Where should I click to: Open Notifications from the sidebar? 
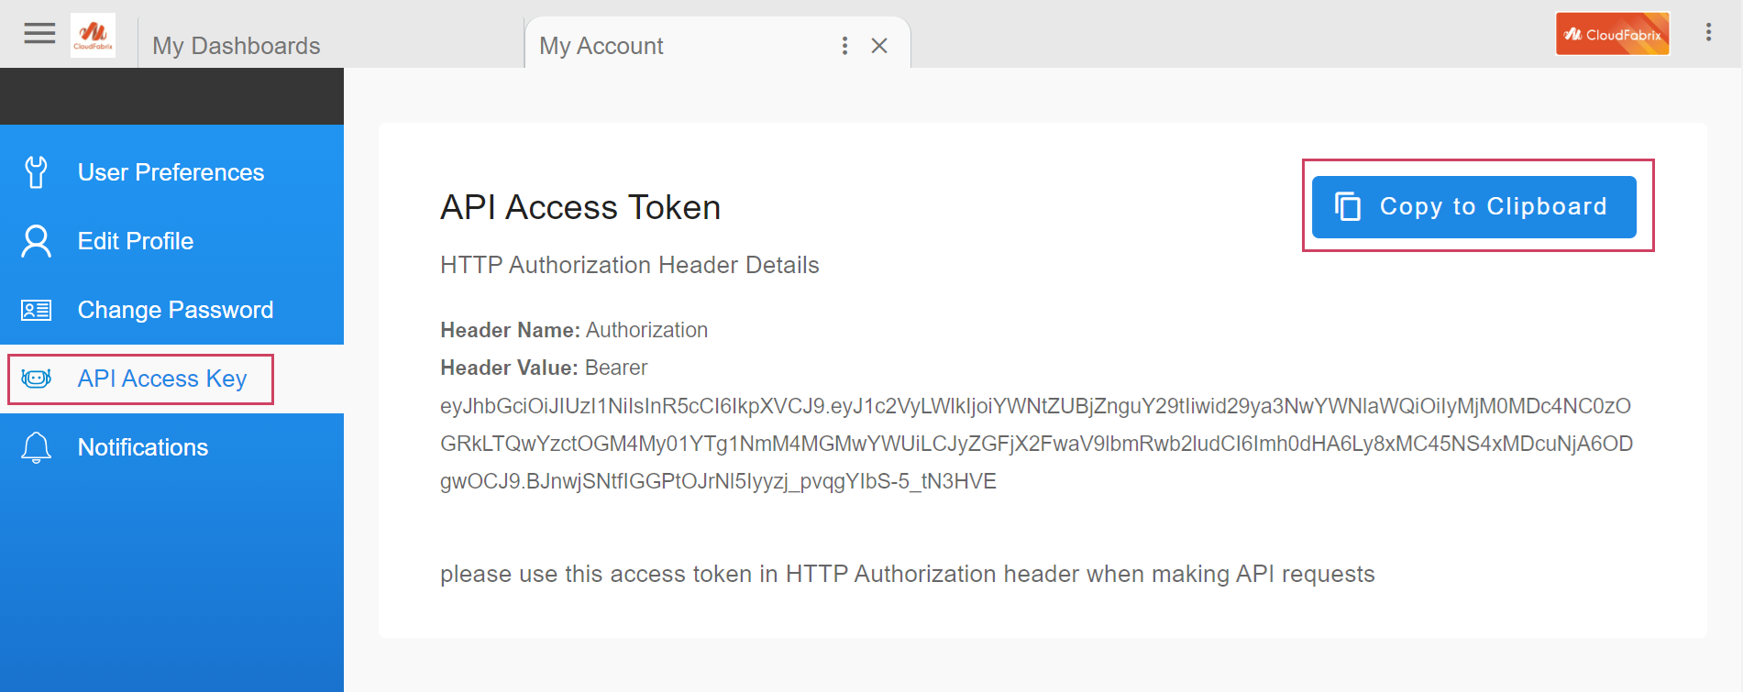point(143,447)
